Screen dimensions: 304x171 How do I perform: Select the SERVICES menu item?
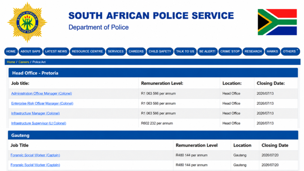coord(116,51)
